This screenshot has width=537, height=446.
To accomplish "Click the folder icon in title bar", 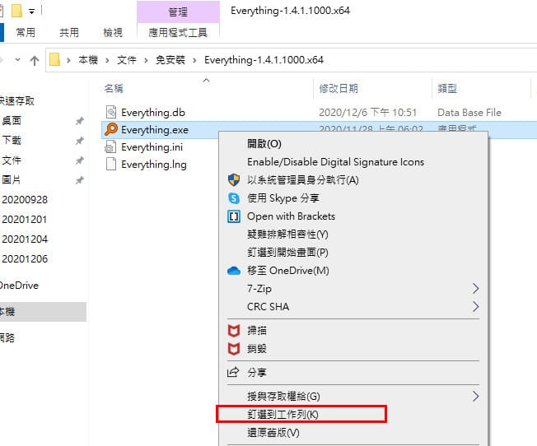I will coord(16,11).
